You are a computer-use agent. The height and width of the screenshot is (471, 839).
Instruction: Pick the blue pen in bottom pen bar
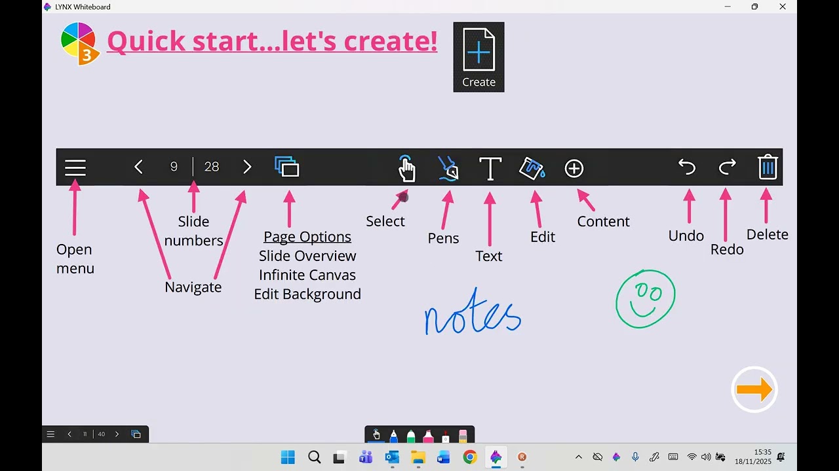393,435
